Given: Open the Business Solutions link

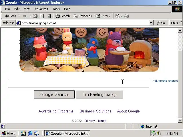Looking at the screenshot, I should click(x=95, y=111).
